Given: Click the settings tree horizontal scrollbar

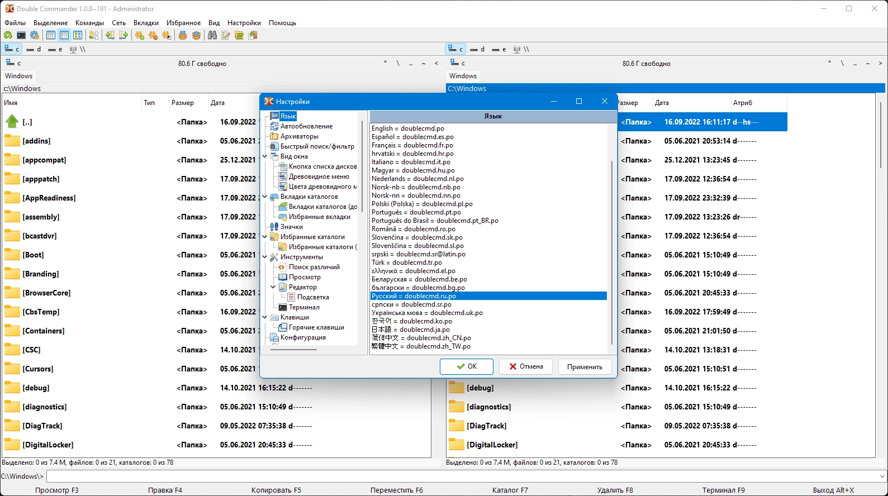Looking at the screenshot, I should pos(294,350).
